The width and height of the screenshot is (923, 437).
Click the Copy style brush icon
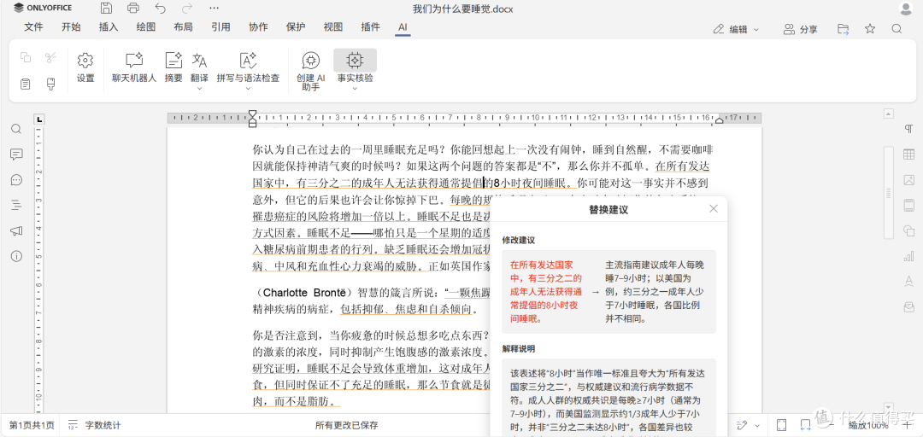tap(50, 84)
